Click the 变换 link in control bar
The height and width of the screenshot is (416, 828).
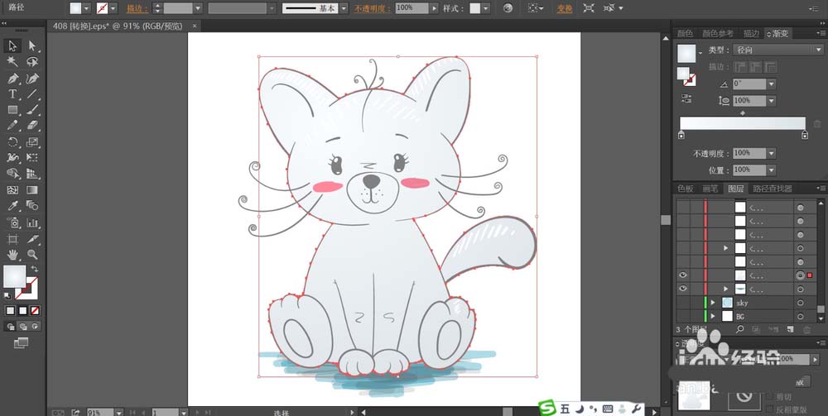[x=565, y=8]
